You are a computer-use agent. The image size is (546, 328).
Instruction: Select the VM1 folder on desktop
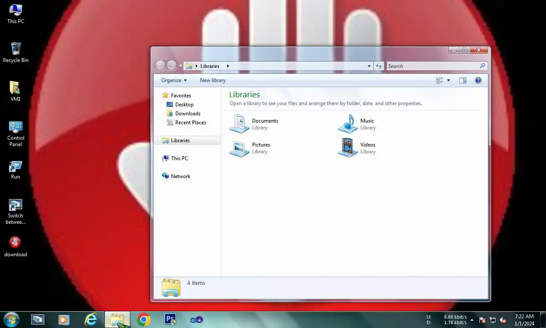click(16, 91)
